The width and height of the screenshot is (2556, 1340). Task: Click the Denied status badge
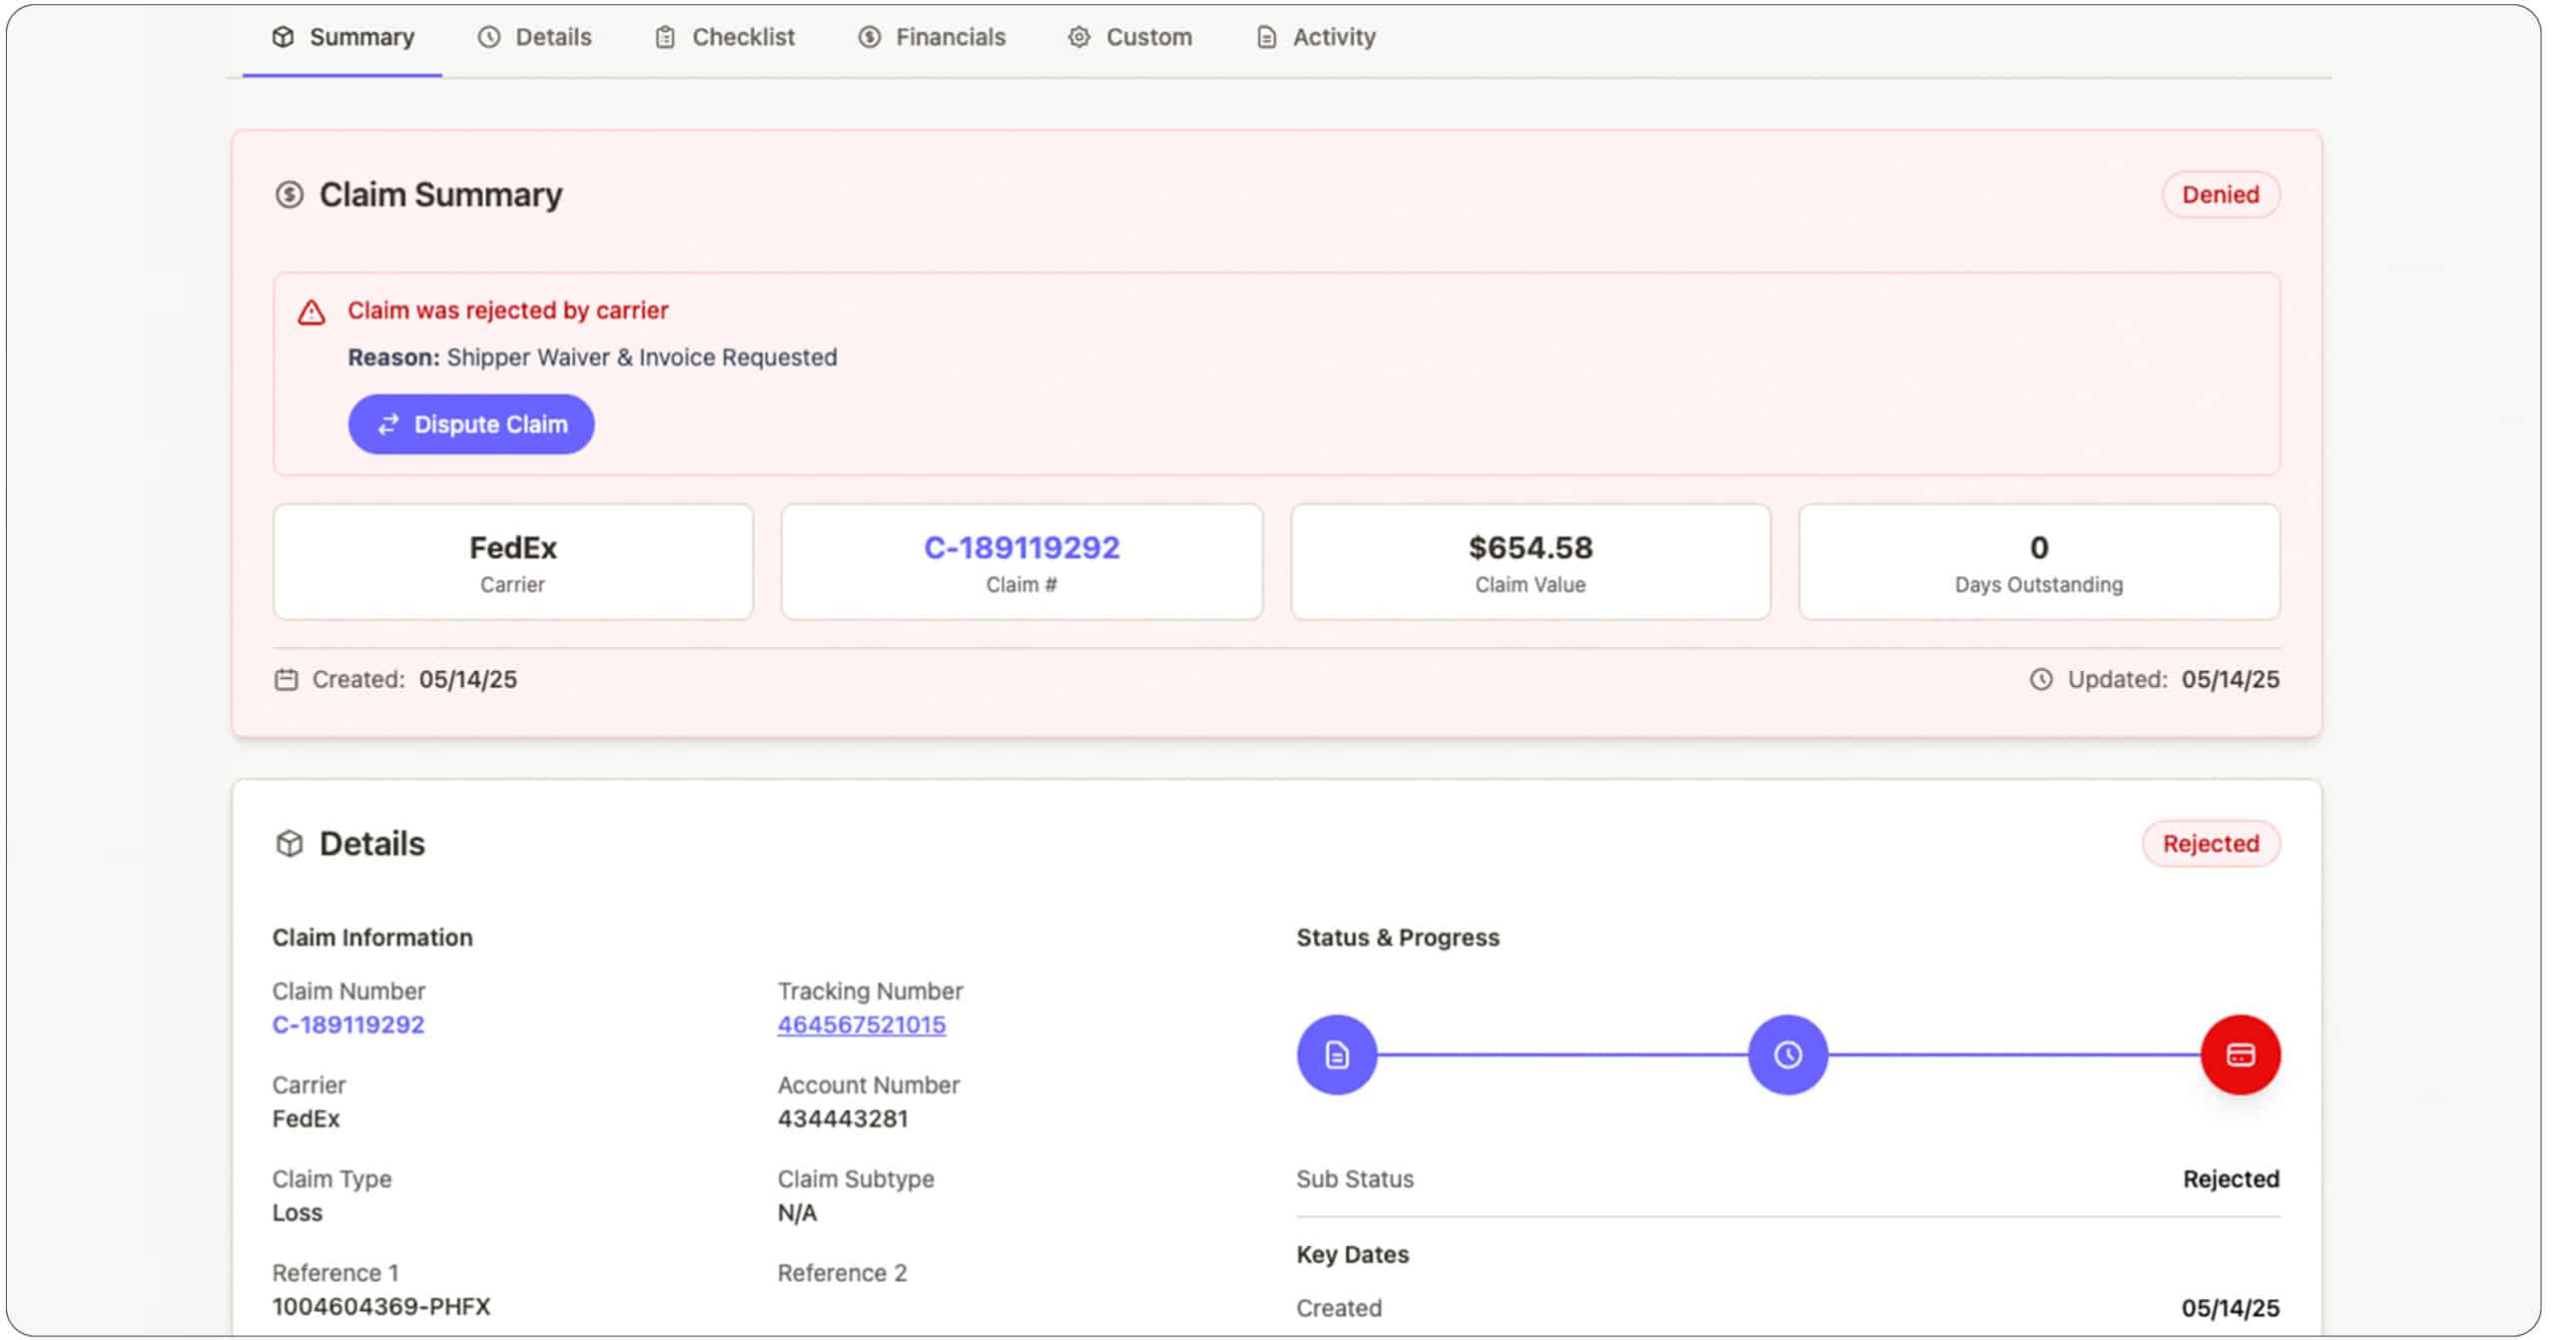click(2220, 195)
